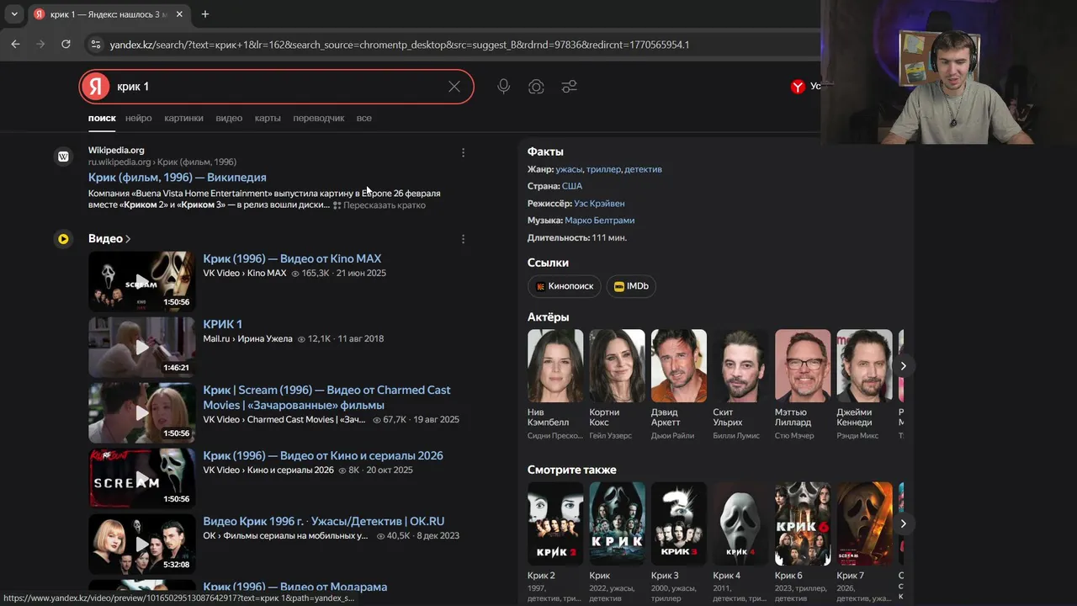Switch to the 'картинки' tab

(x=183, y=118)
